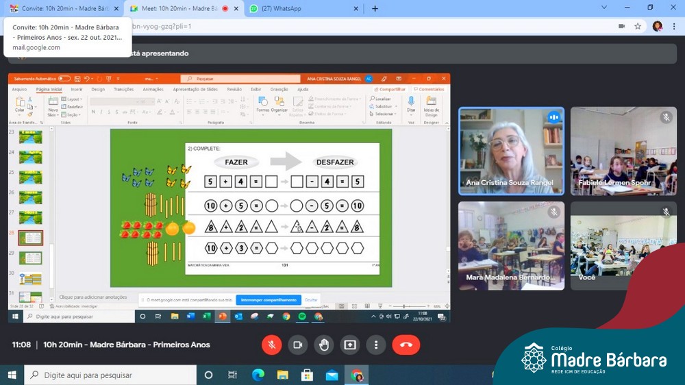Viewport: 685px width, 385px height.
Task: Open a new Chrome tab
Action: click(375, 8)
